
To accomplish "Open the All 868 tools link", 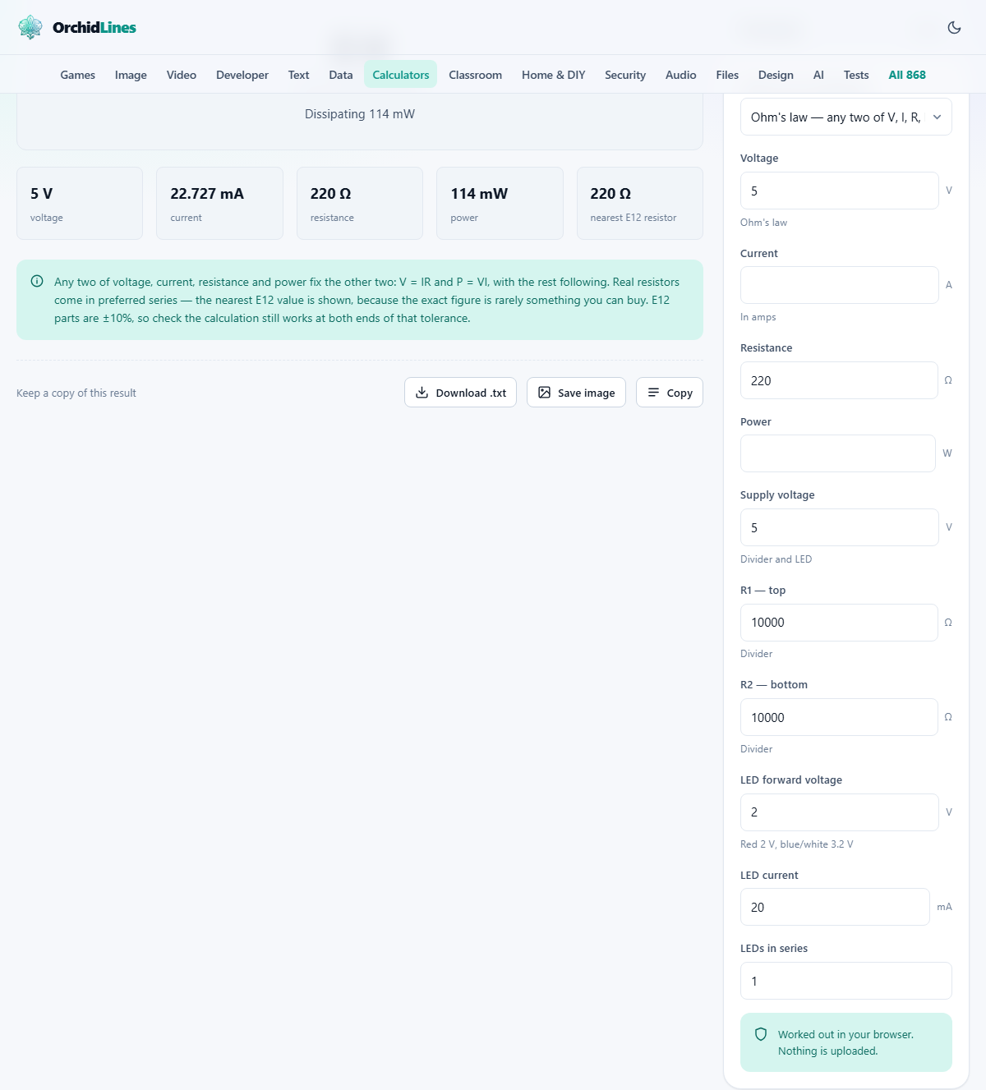I will pyautogui.click(x=907, y=75).
